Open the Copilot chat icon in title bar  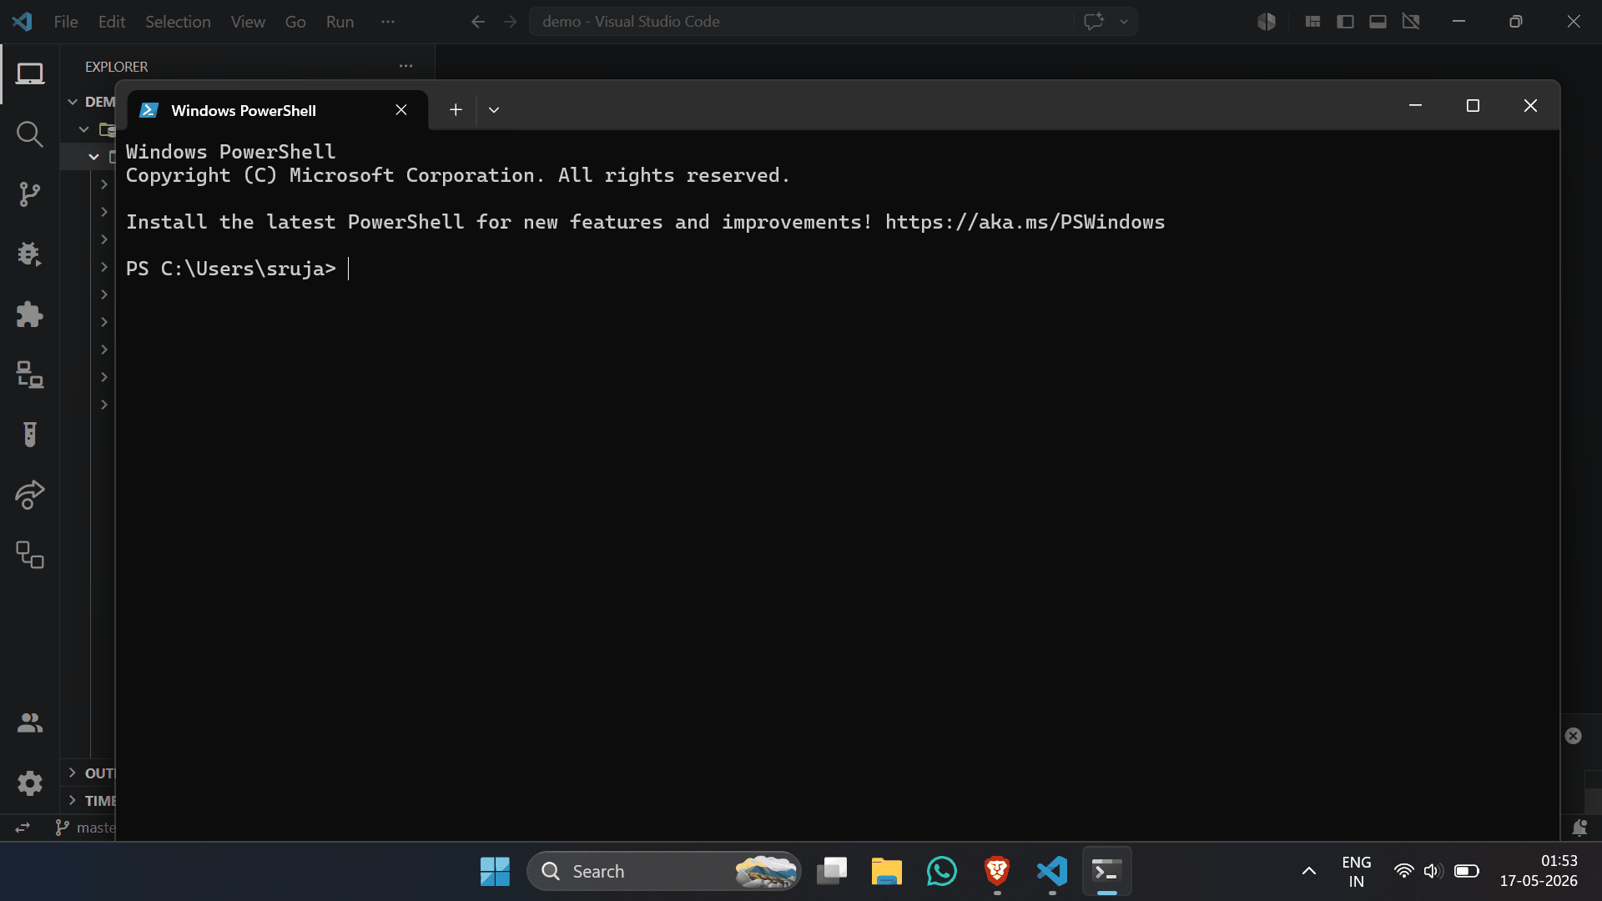click(1094, 22)
